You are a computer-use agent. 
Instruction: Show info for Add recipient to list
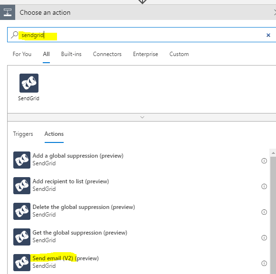pyautogui.click(x=264, y=186)
